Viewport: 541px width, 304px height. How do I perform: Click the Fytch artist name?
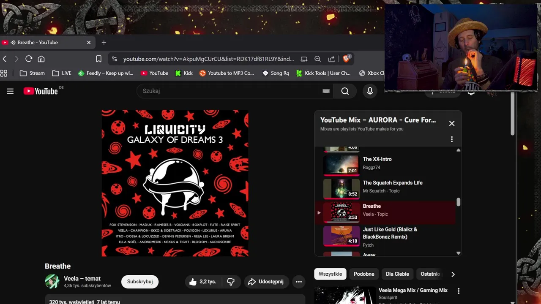(x=368, y=245)
